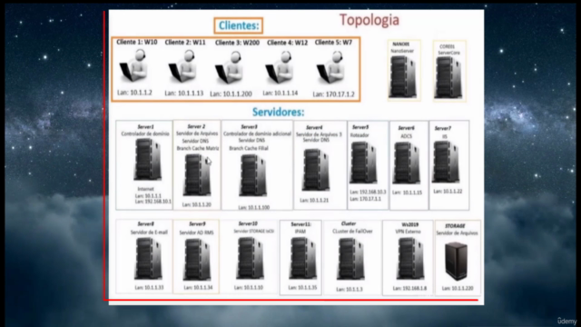Click the Controlador de domínio label under Server1

(x=145, y=134)
